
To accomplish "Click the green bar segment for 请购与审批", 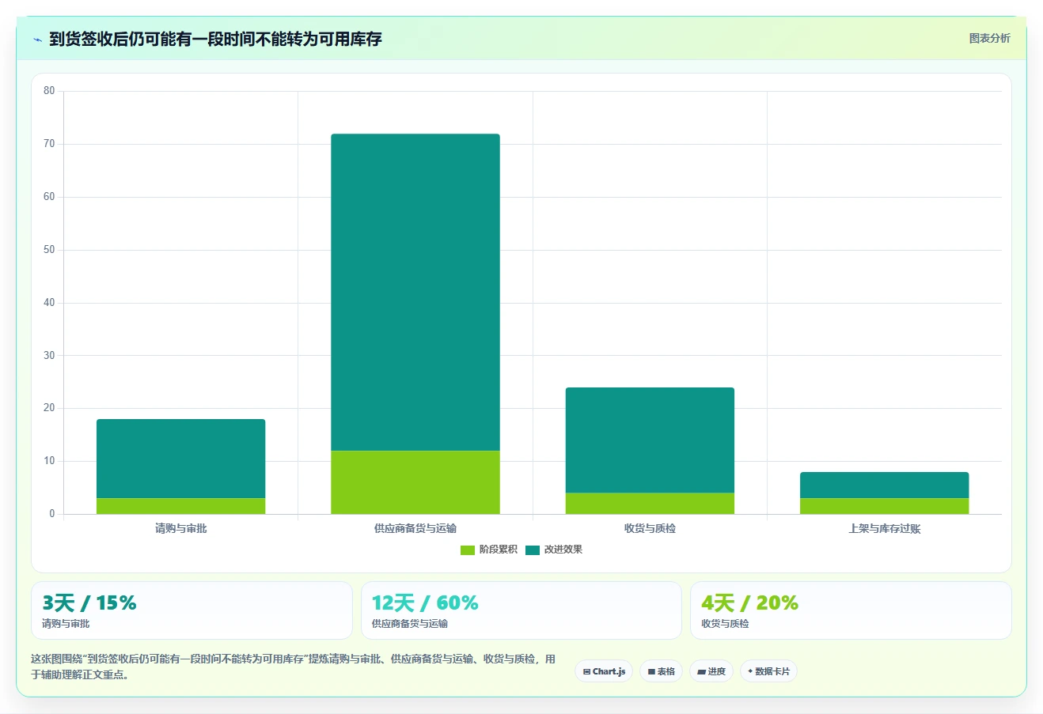I will pos(180,506).
